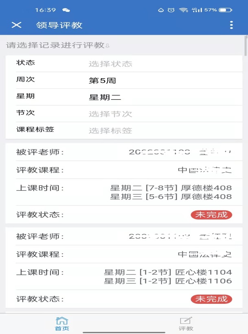The image size is (248, 334).
Task: Tap the Wi-Fi status icon
Action: click(x=183, y=10)
